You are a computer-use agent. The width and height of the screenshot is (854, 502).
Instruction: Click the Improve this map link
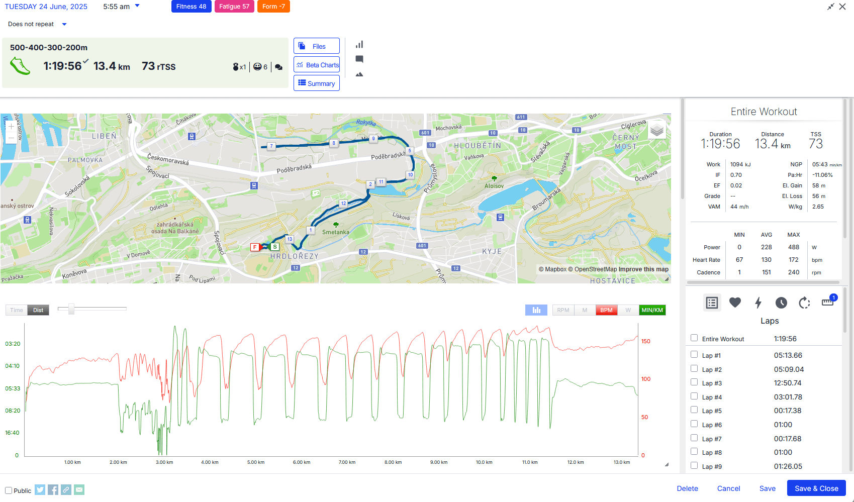[643, 269]
